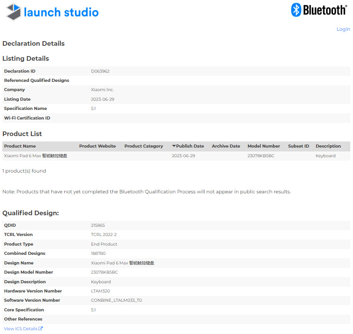353x334 pixels.
Task: Click the Product Category column header
Action: 143,146
